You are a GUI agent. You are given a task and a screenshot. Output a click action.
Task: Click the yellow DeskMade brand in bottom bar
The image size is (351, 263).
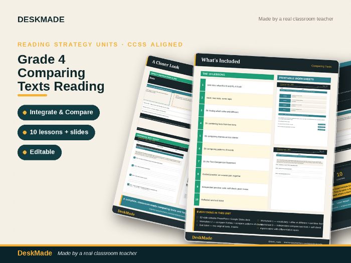tap(35, 253)
